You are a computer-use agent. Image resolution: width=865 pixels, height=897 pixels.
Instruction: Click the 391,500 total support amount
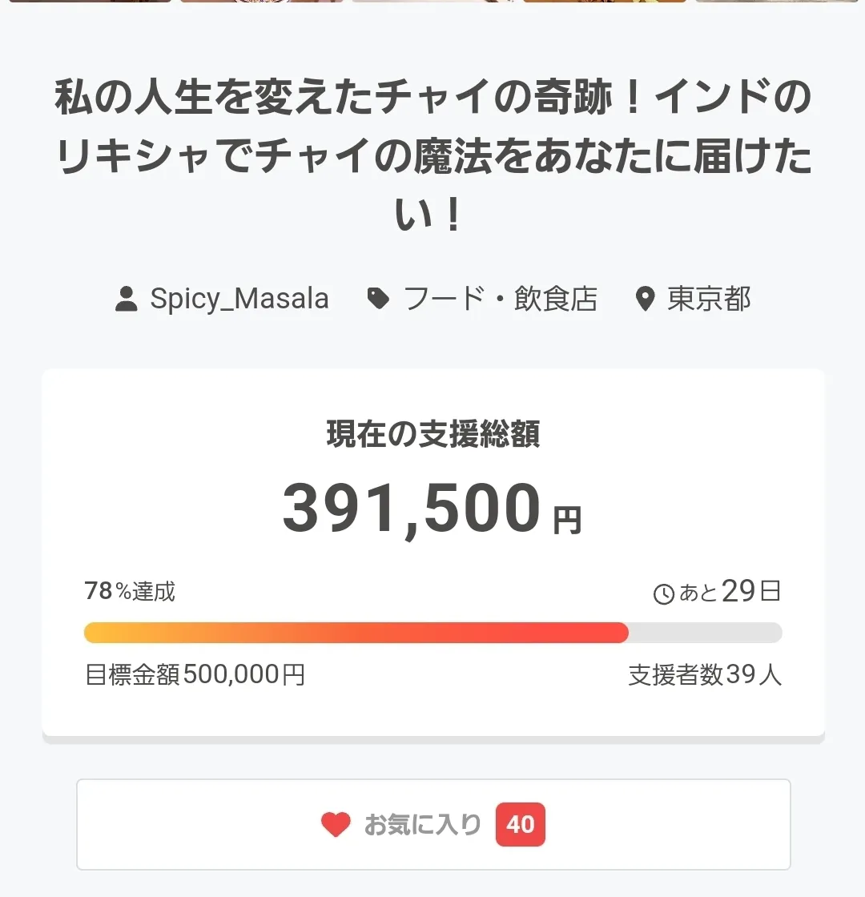click(x=412, y=509)
